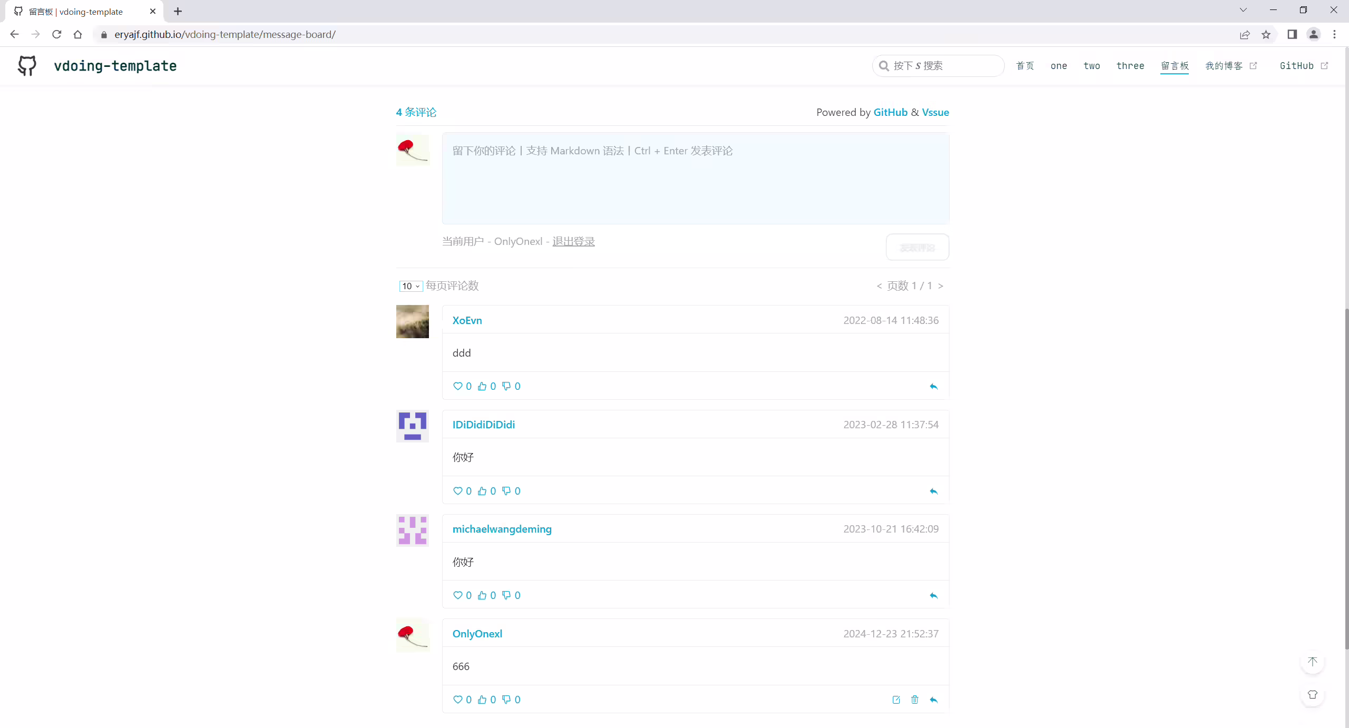Open the one nav item
This screenshot has width=1349, height=728.
click(1059, 66)
